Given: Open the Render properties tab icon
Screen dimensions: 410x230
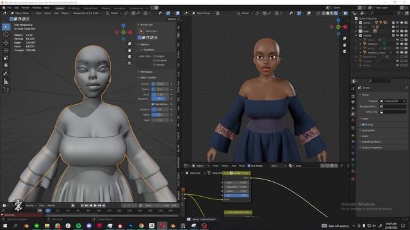Looking at the screenshot, I should 353,96.
